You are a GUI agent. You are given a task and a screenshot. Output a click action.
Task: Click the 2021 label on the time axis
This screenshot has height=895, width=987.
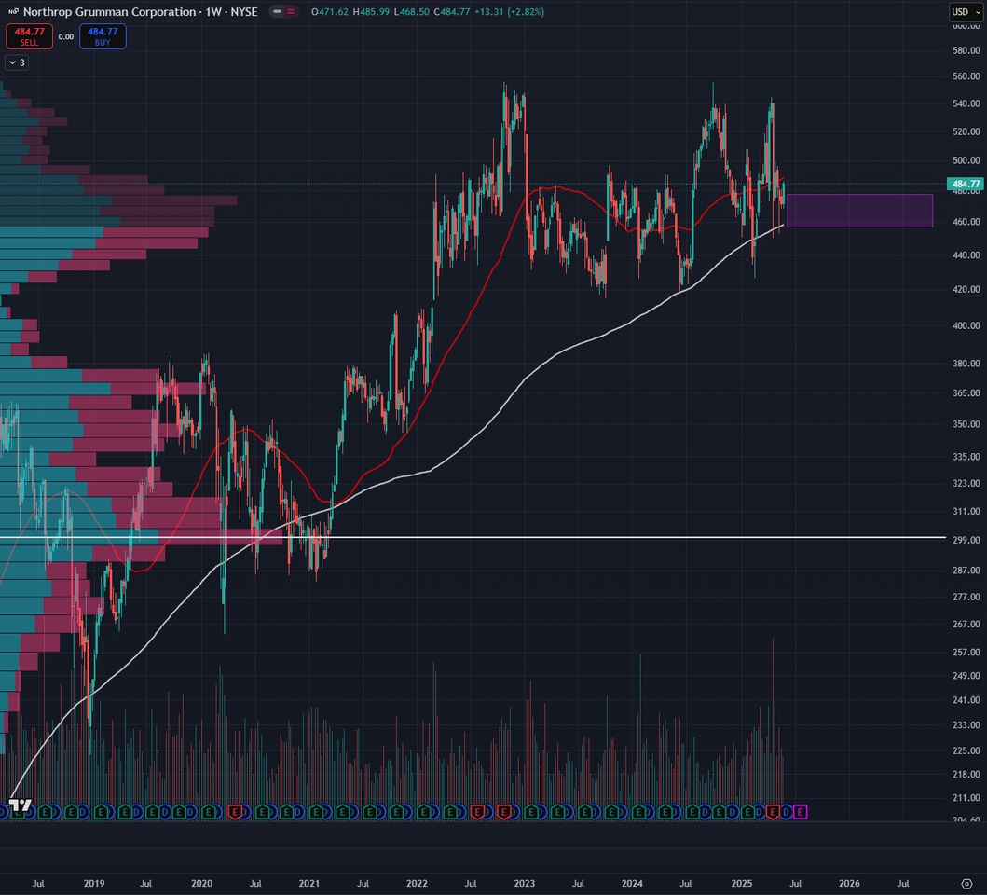coord(309,884)
